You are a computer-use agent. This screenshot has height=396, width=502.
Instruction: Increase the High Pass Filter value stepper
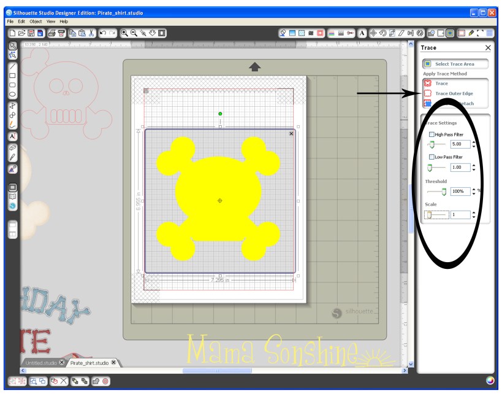[x=474, y=142]
